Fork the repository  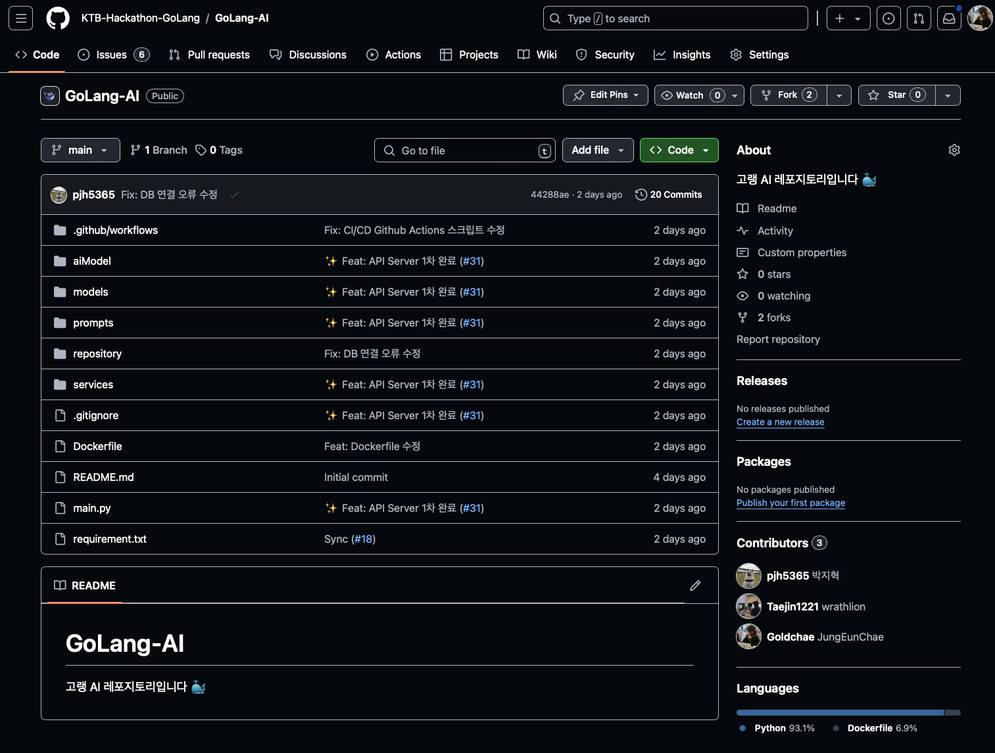[789, 95]
